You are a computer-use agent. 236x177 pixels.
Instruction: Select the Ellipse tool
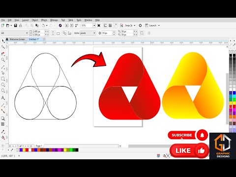pyautogui.click(x=3, y=85)
